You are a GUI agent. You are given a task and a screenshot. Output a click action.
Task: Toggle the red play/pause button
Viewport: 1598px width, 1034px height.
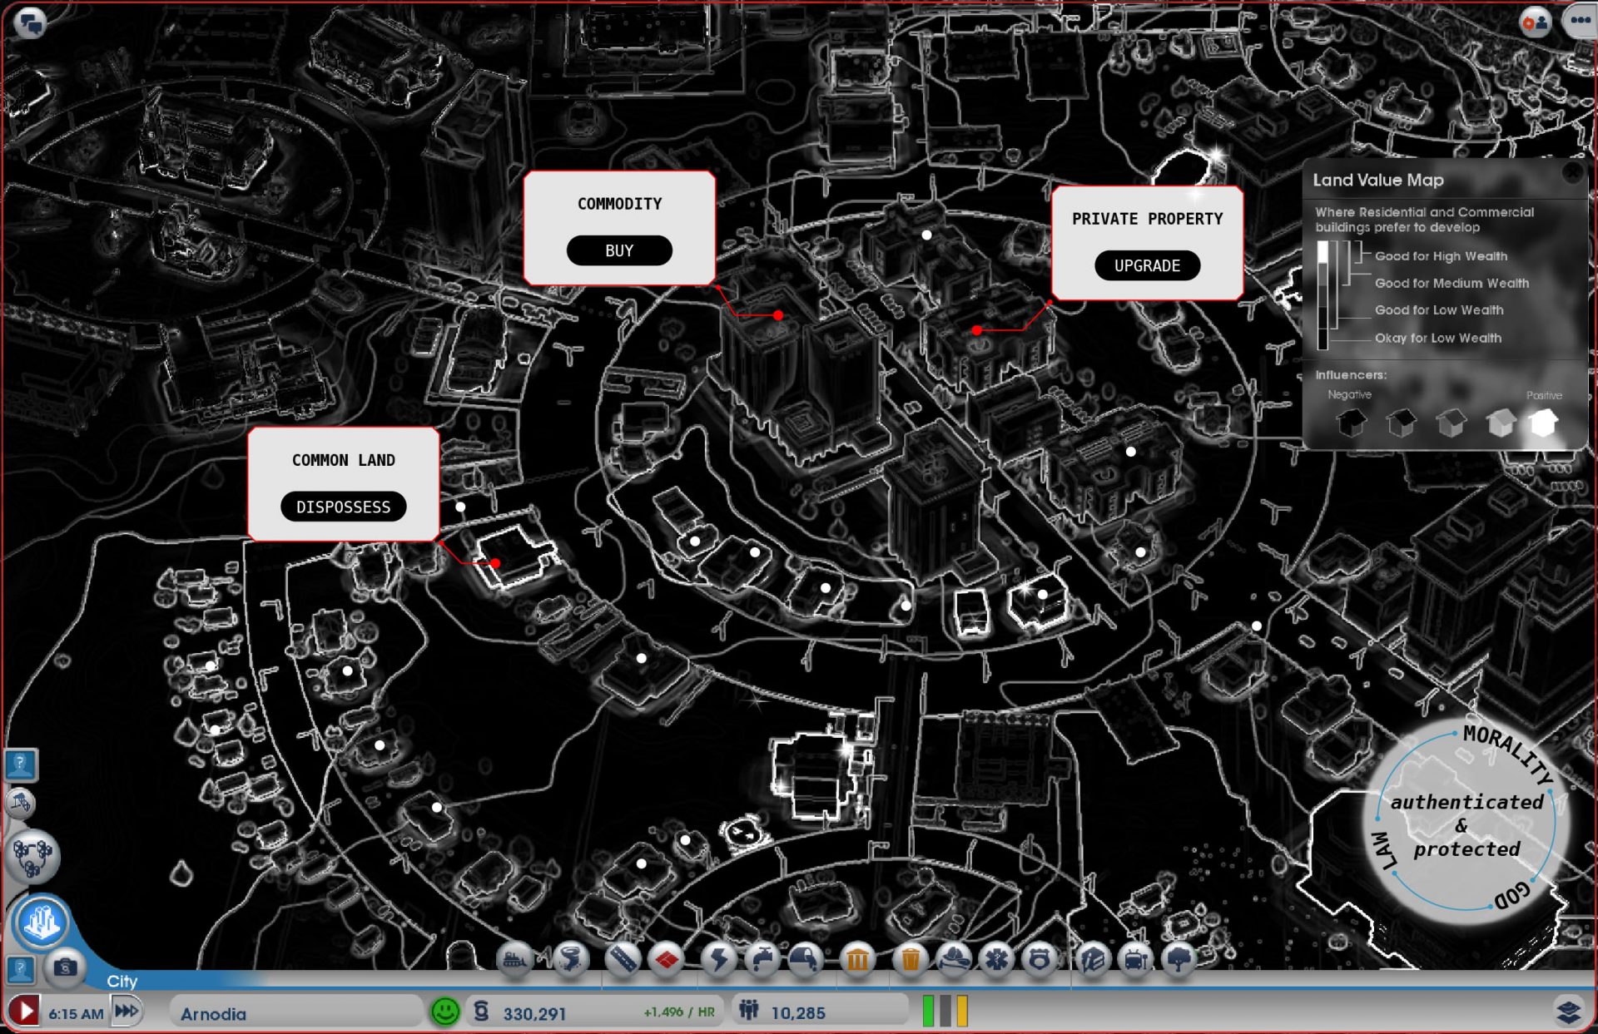[25, 1012]
